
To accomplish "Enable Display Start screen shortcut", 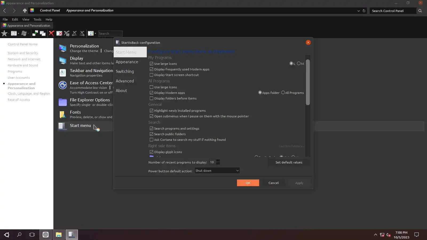I will (x=151, y=75).
